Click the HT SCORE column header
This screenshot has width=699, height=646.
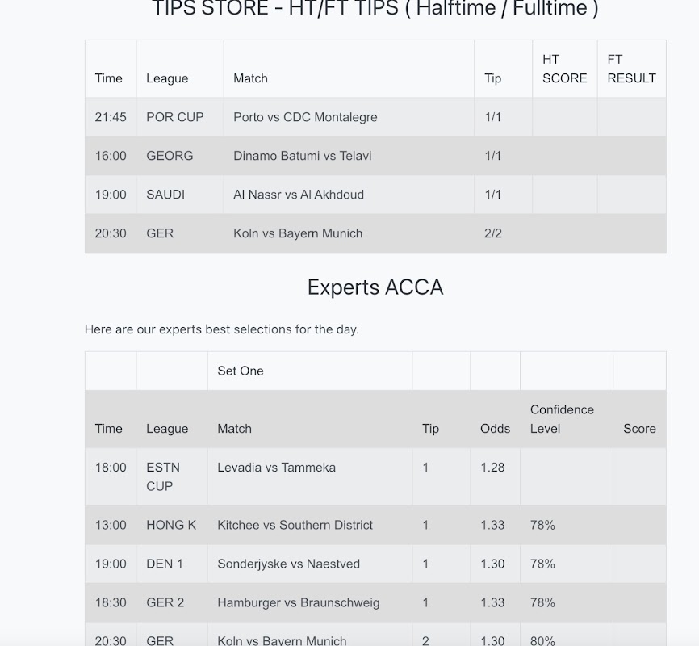pyautogui.click(x=564, y=69)
